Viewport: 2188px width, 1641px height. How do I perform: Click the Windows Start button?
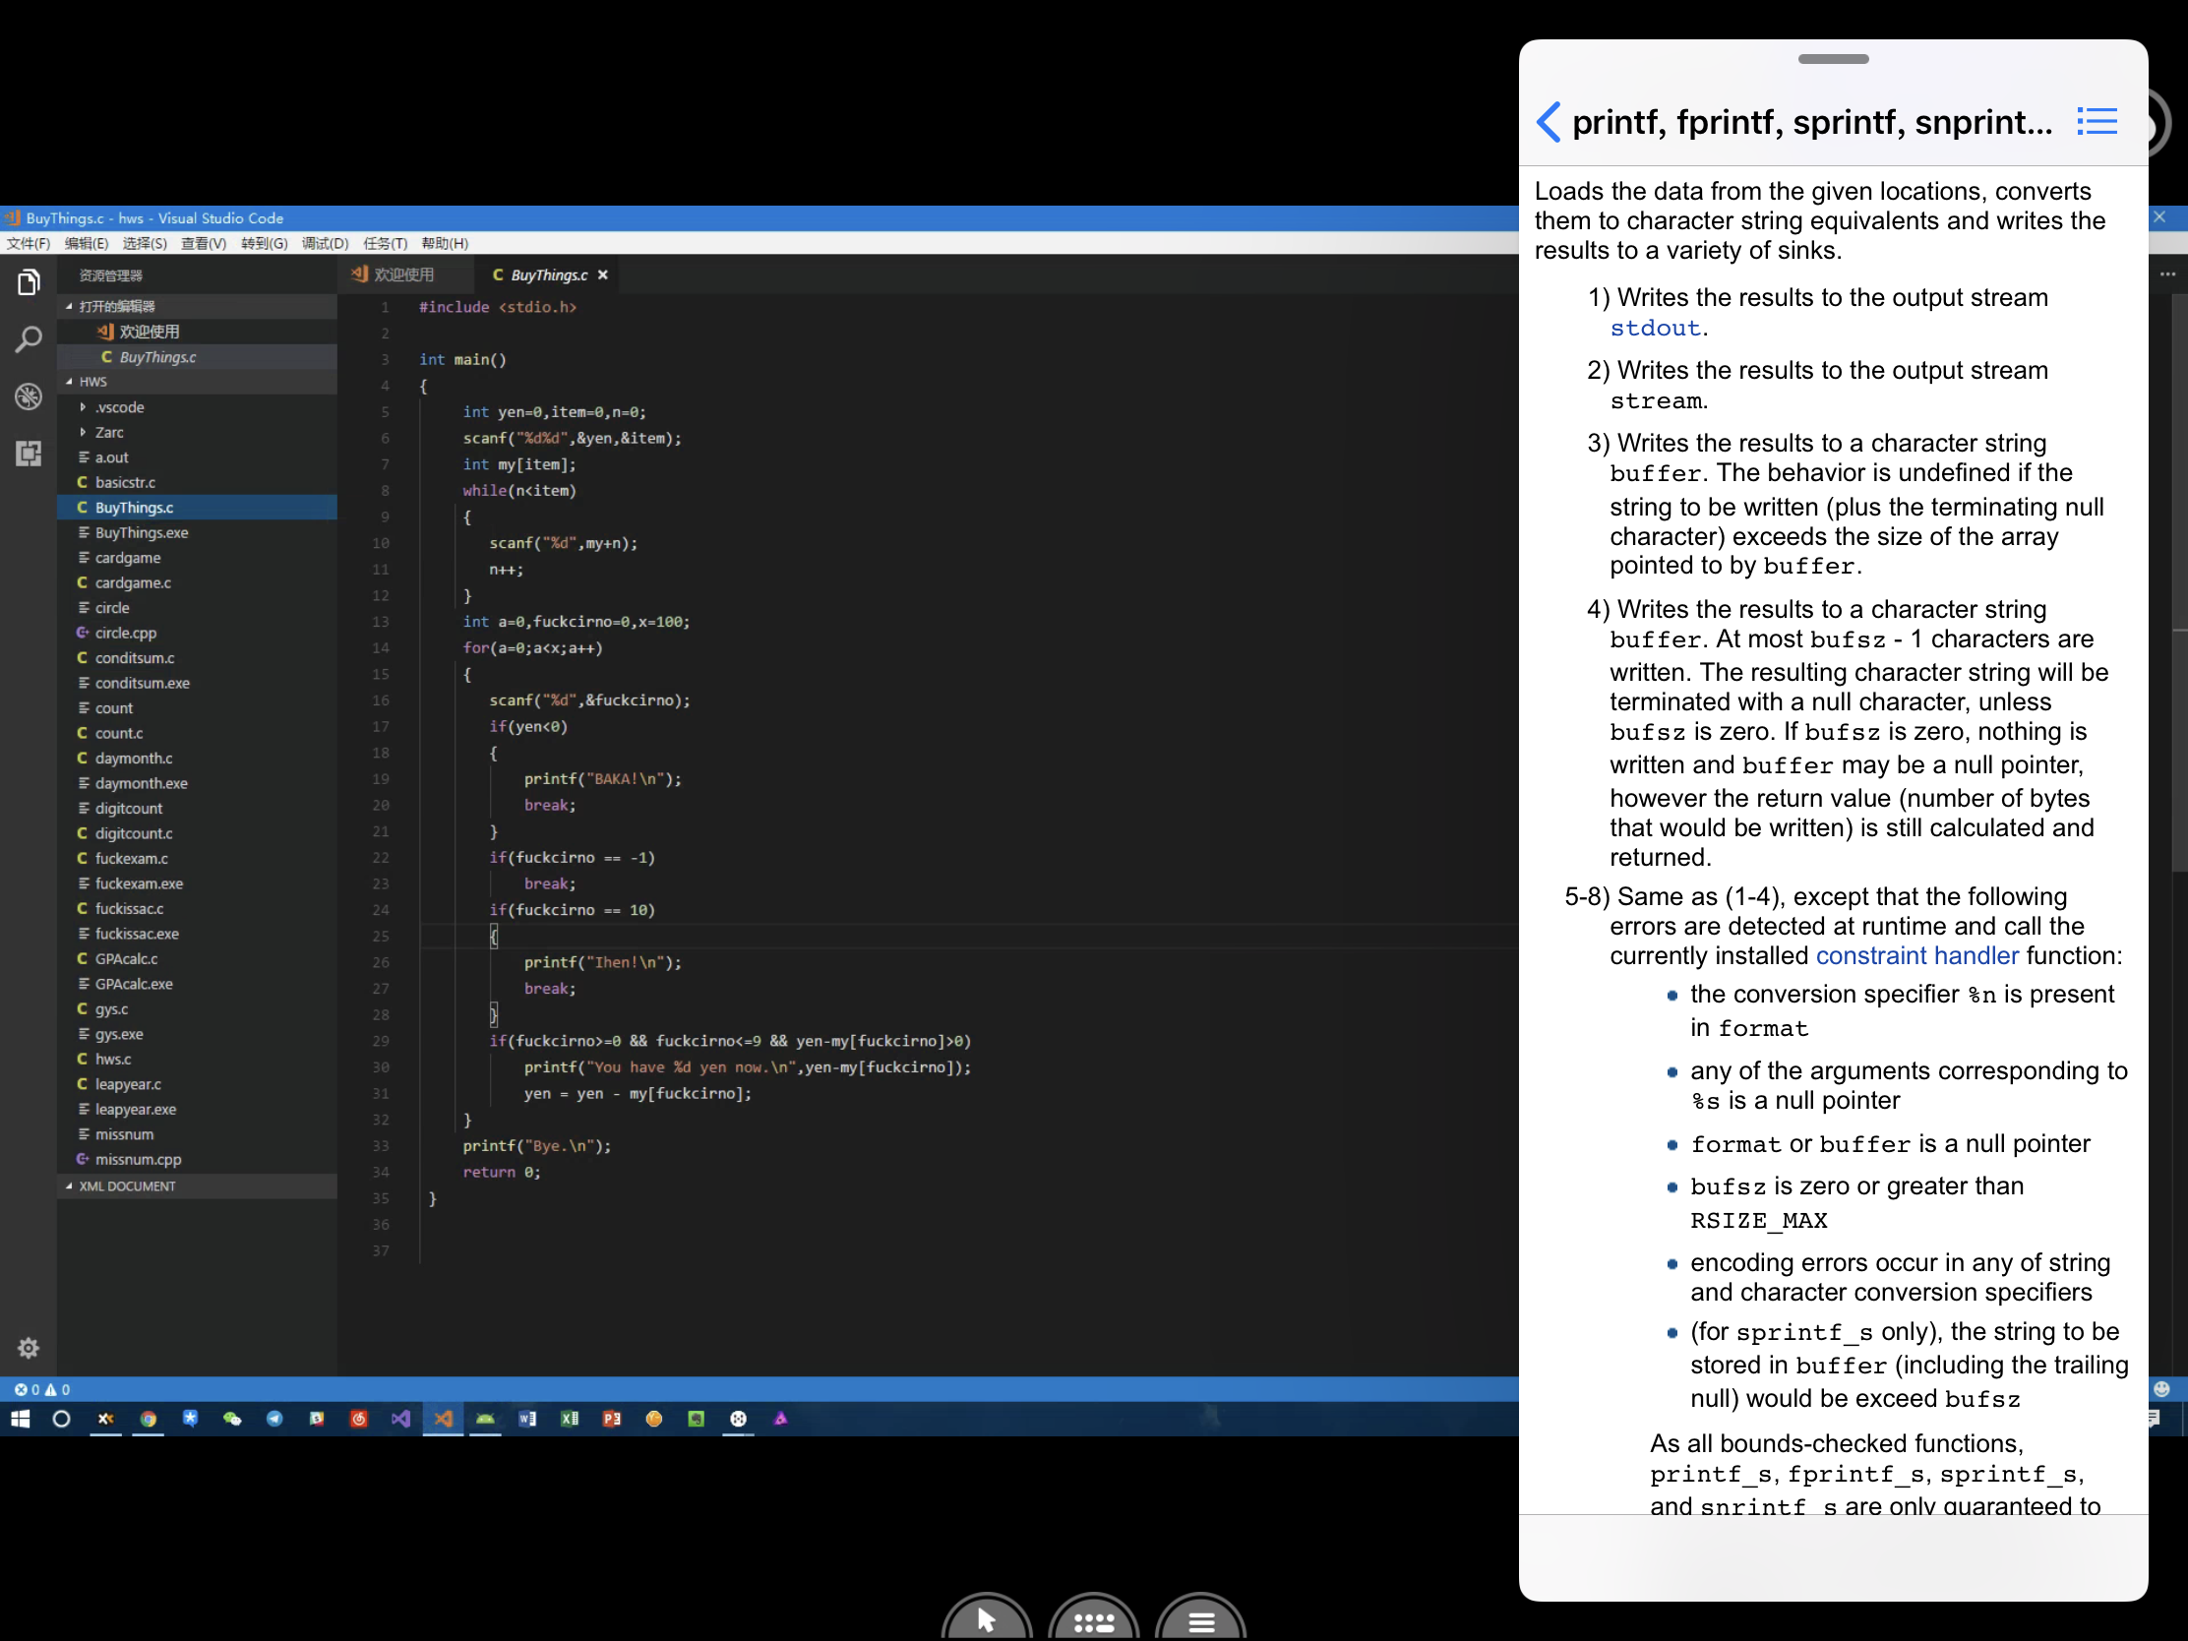pyautogui.click(x=20, y=1419)
